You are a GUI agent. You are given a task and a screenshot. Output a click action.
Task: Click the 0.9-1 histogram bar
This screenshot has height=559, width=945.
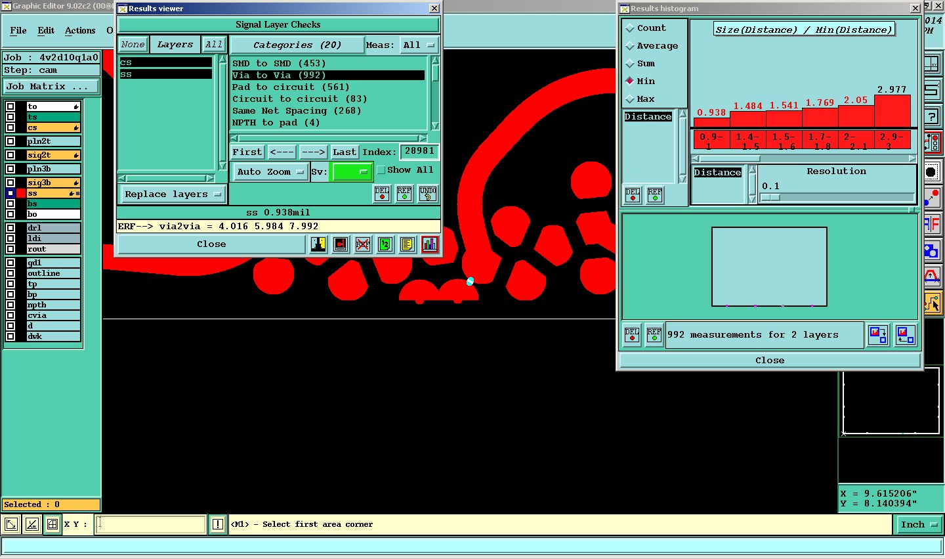pos(711,122)
